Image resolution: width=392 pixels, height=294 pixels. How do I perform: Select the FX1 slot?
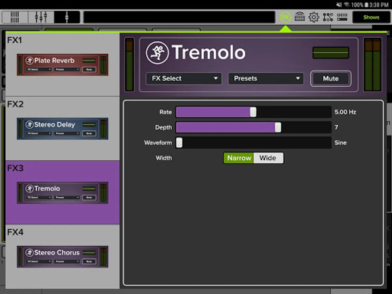(x=62, y=64)
